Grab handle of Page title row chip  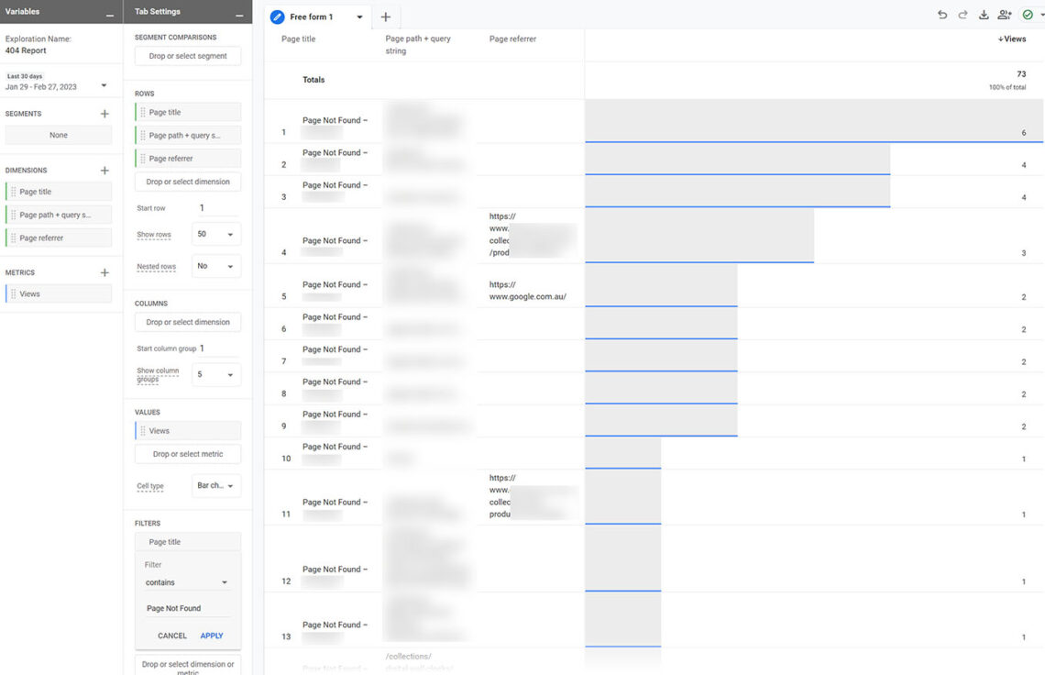143,112
